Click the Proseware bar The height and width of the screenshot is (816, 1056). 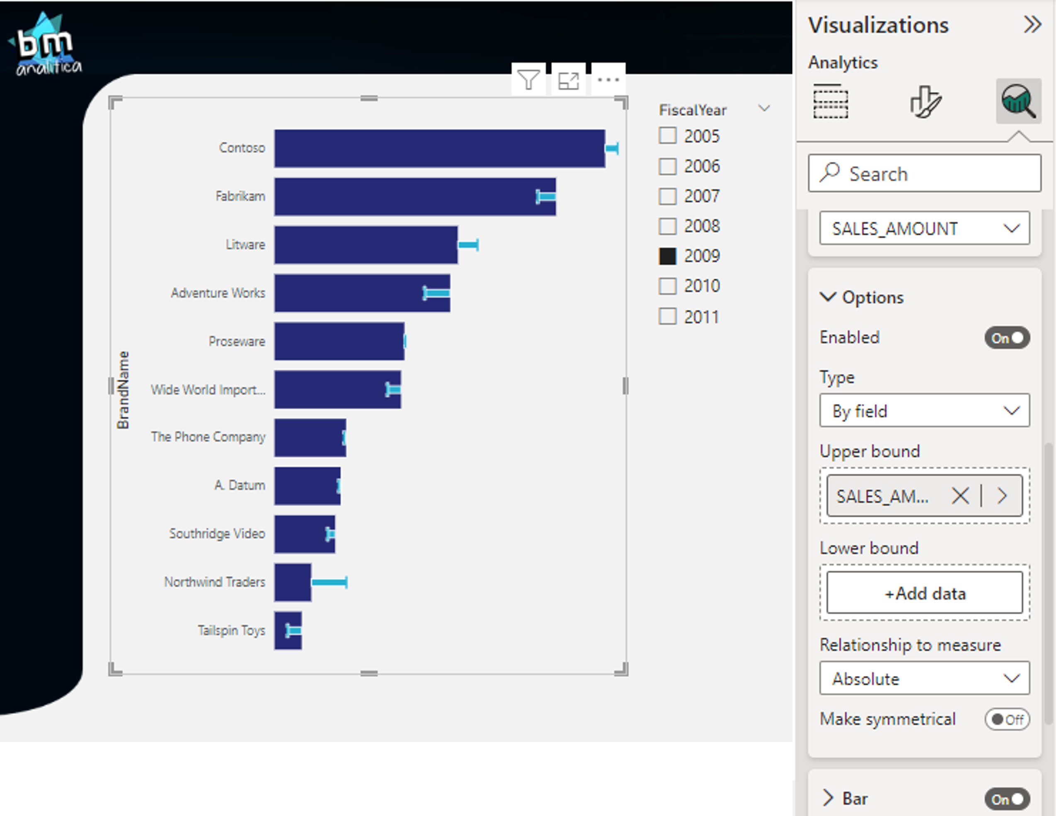click(339, 341)
